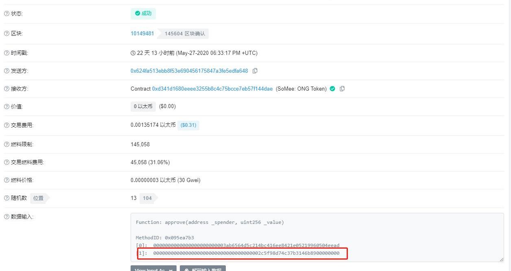Viewport: 511px width, 271px height.
Task: Open contract address 0xd341d1680 link
Action: click(212, 89)
